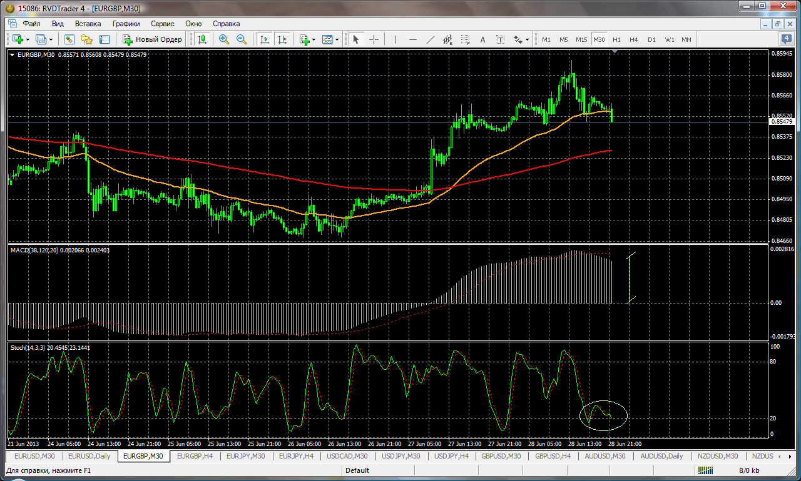Open the chart profiles icon
The image size is (801, 481).
41,39
